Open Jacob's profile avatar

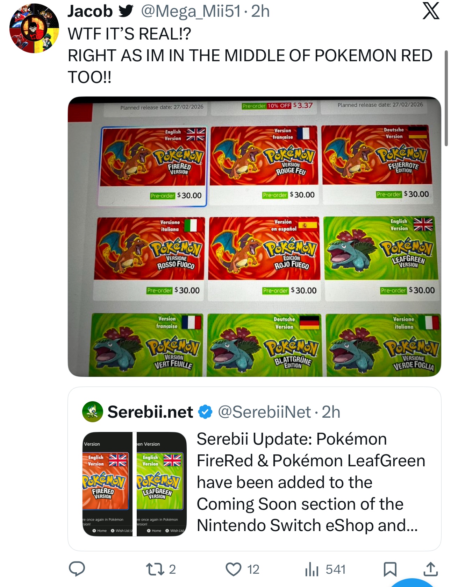pyautogui.click(x=34, y=29)
